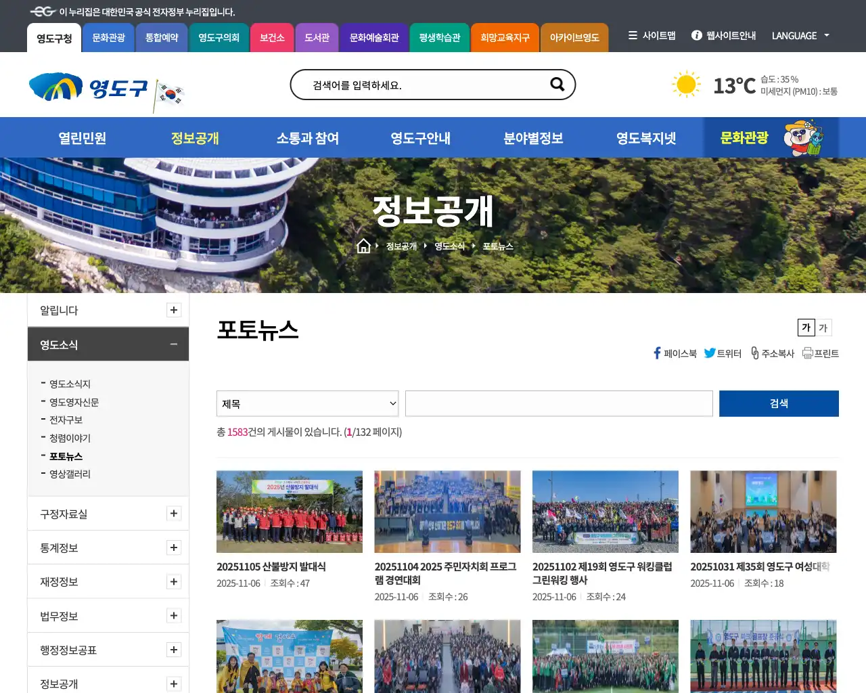Click the board search text field
The height and width of the screenshot is (693, 866).
pos(559,404)
